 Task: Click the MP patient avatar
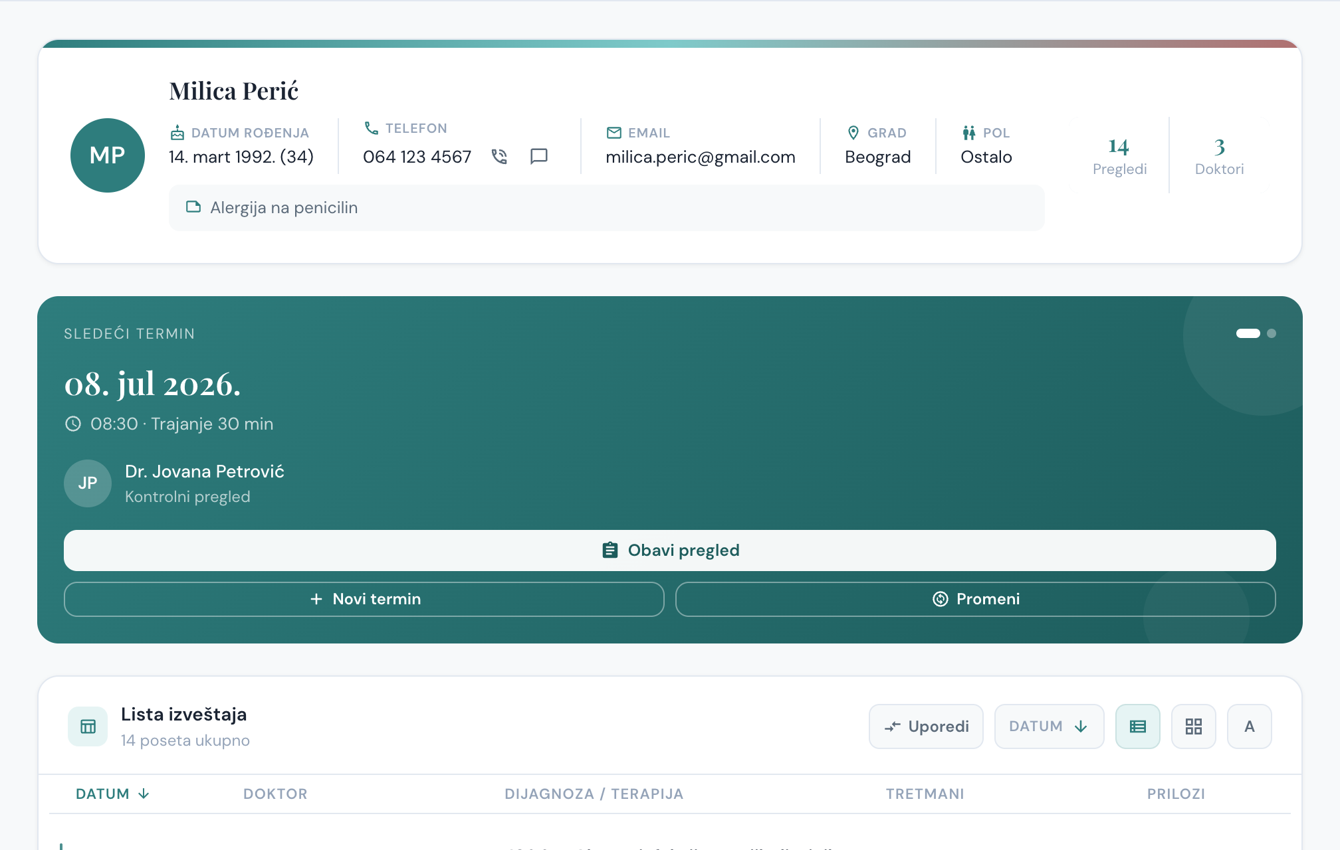click(108, 155)
